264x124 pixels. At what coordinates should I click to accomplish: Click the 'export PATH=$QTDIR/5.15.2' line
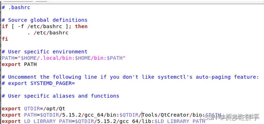point(111,115)
